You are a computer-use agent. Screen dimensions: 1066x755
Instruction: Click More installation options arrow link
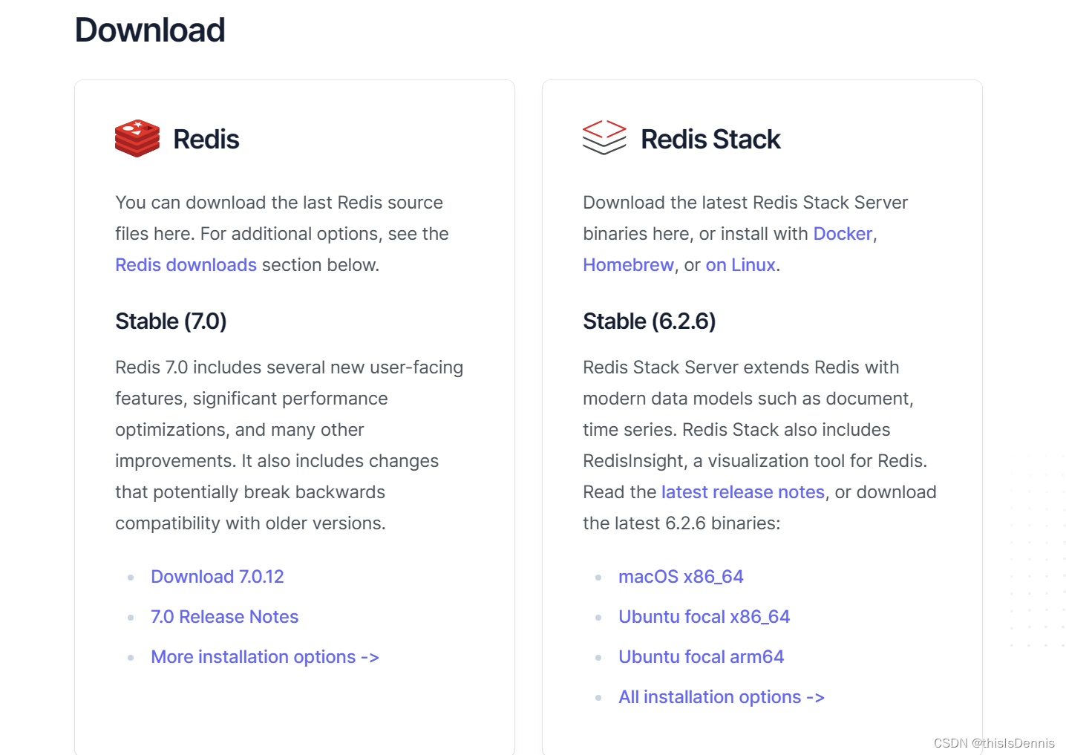(264, 657)
